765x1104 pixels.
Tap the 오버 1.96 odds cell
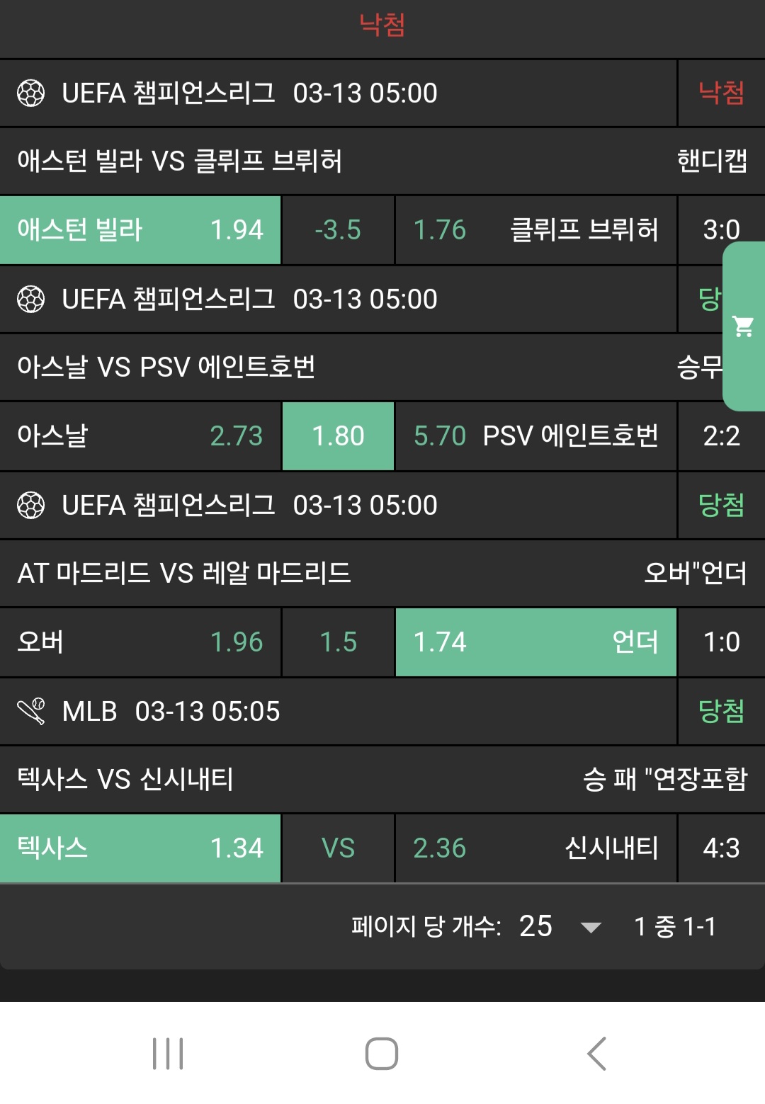click(x=140, y=642)
